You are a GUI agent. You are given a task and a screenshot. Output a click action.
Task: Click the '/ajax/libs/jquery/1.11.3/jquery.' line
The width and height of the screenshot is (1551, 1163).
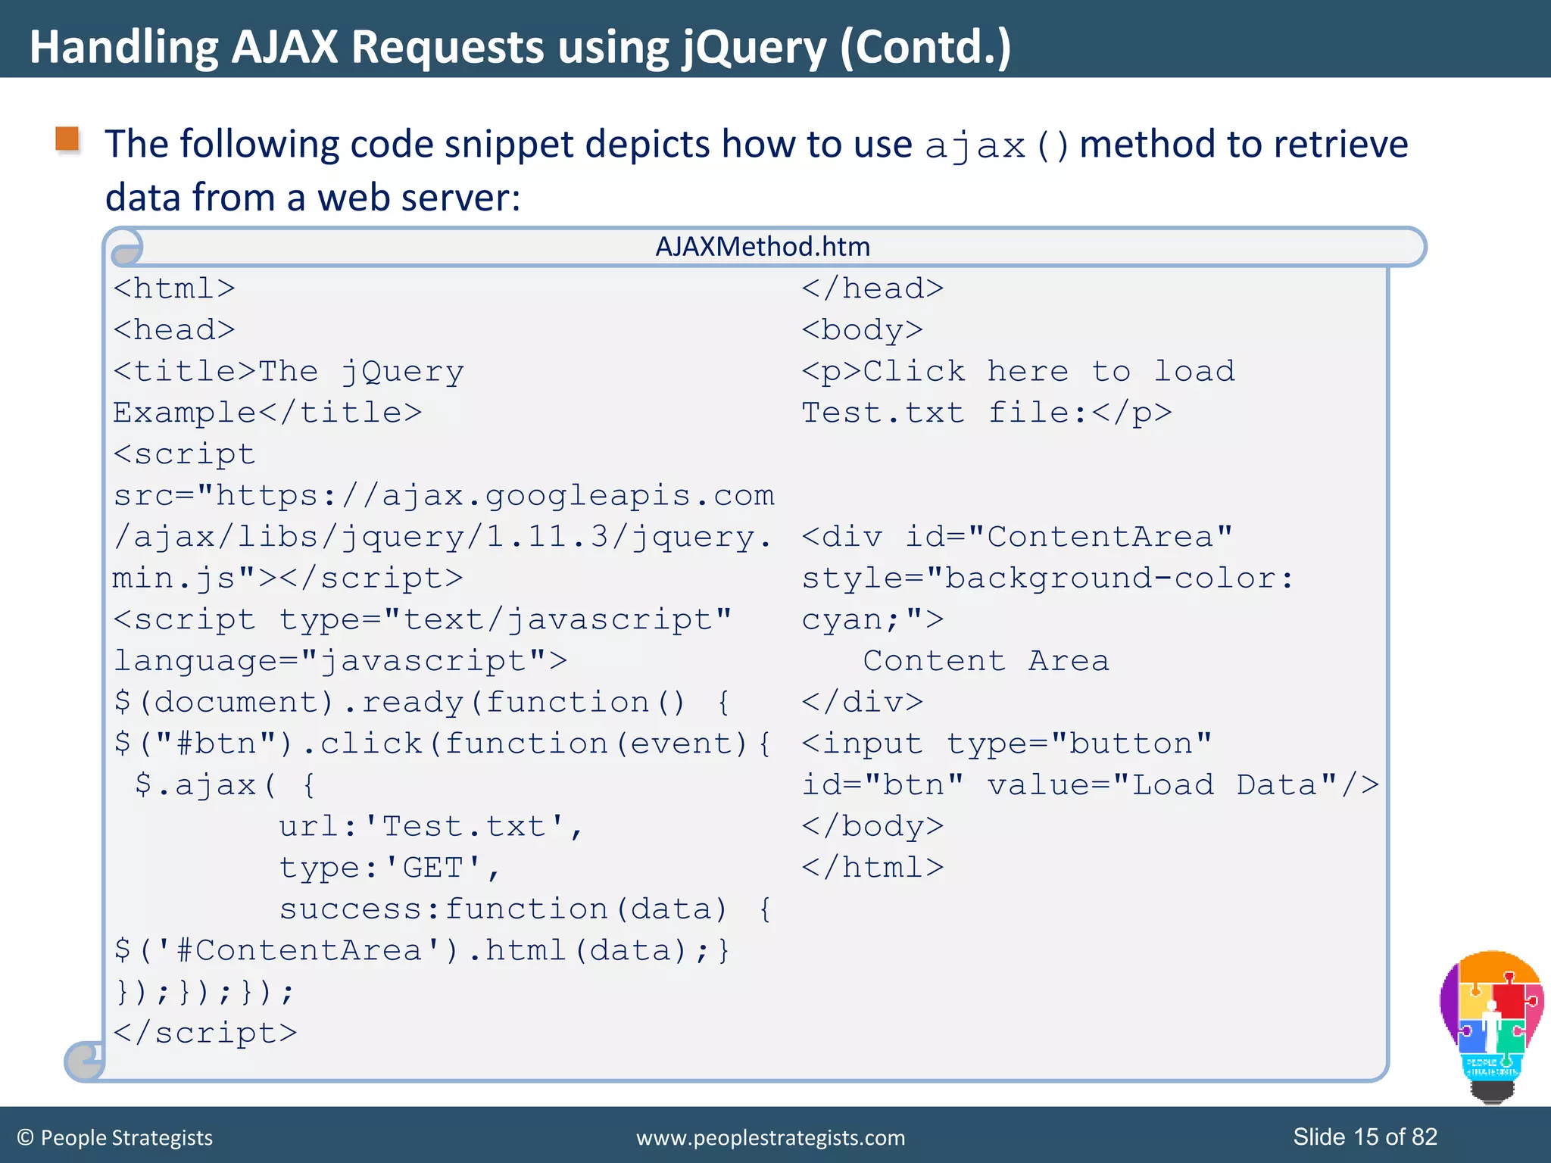tap(442, 537)
